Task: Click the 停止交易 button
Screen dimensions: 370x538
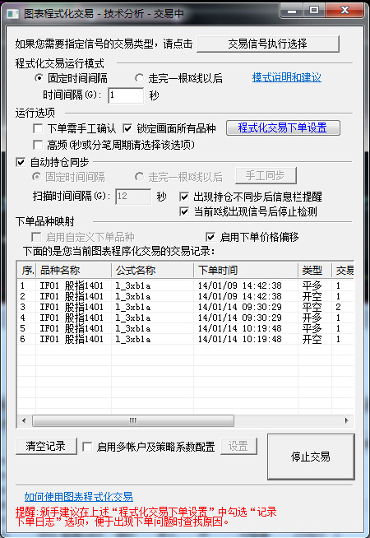Action: coord(311,457)
